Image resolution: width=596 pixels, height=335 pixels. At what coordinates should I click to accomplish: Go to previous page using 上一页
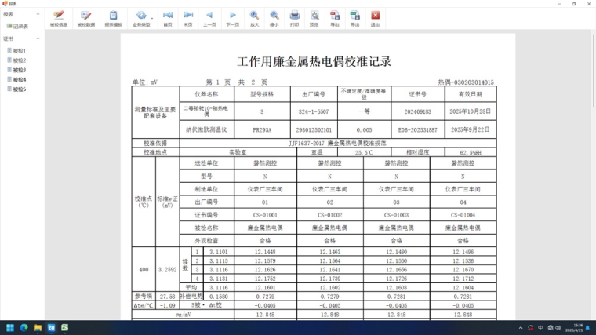pyautogui.click(x=209, y=18)
